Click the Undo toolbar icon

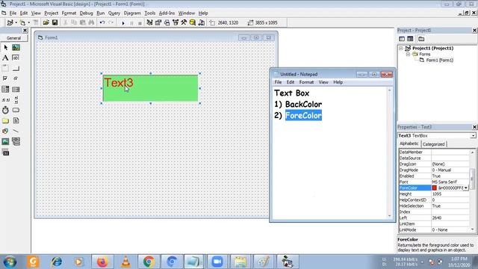102,22
